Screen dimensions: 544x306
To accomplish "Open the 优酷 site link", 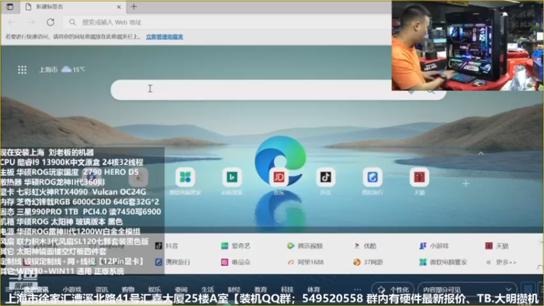I will pyautogui.click(x=365, y=246).
